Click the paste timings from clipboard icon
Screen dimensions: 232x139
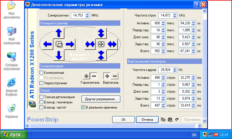[170, 119]
